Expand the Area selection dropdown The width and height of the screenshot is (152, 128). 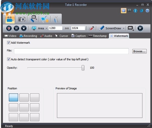pyautogui.click(x=46, y=28)
